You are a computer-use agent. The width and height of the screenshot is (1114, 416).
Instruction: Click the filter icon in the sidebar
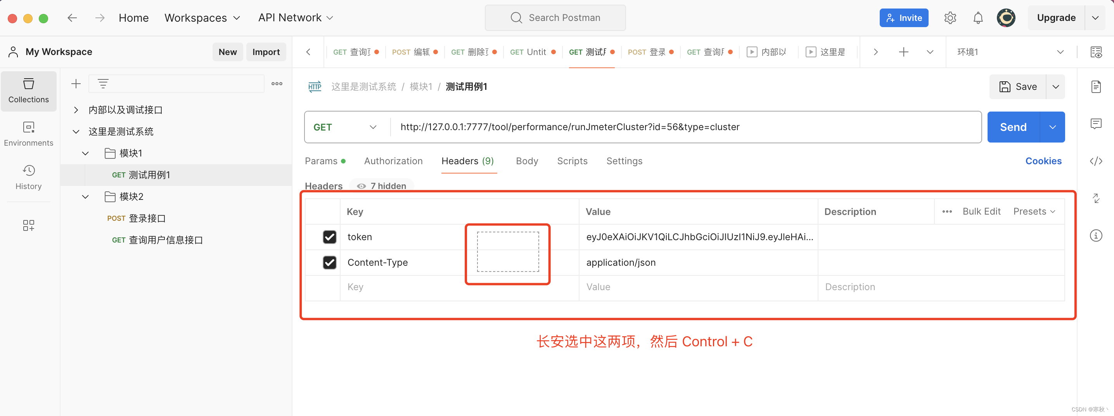coord(103,83)
